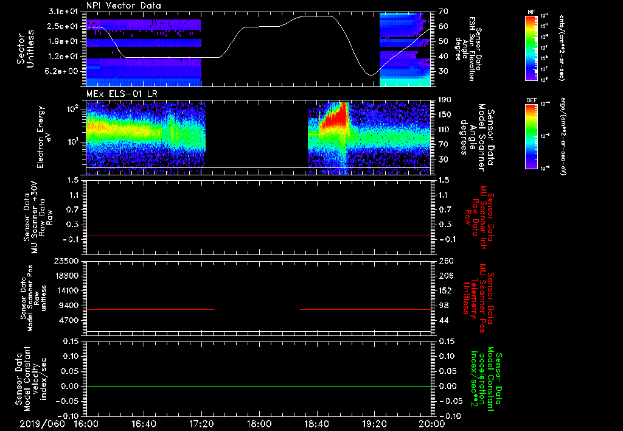Screen dimensions: 623x431
Task: Click the white sun elevation curve peak
Action: [x=316, y=16]
